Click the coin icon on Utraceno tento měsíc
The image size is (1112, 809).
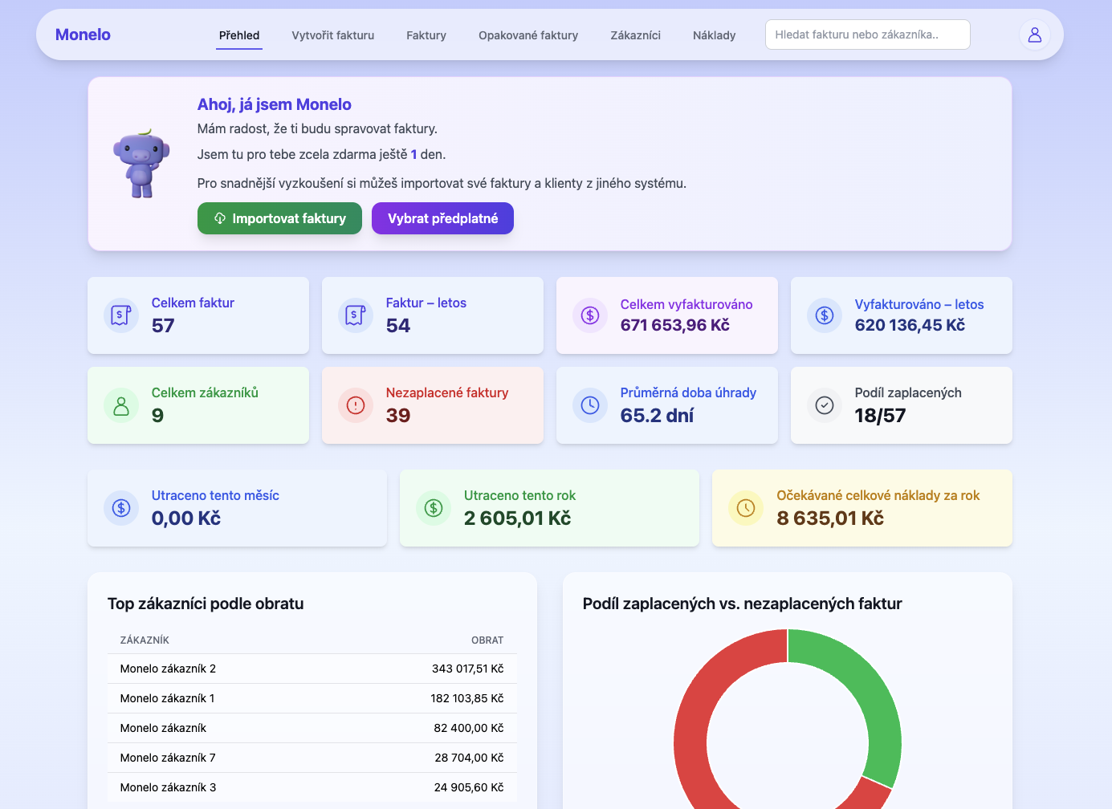pos(121,508)
